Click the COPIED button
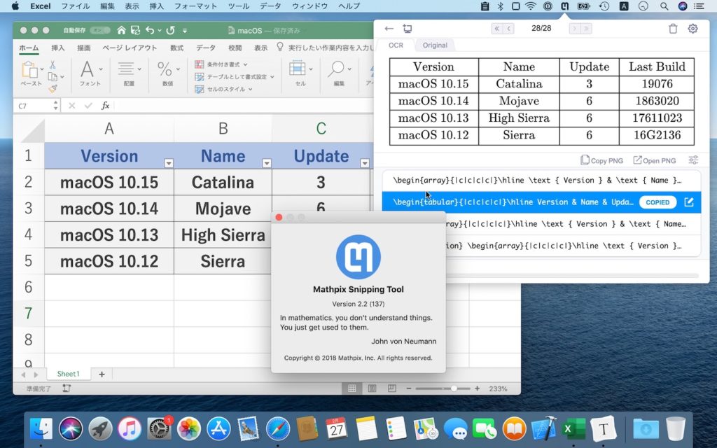The height and width of the screenshot is (448, 717). (657, 202)
